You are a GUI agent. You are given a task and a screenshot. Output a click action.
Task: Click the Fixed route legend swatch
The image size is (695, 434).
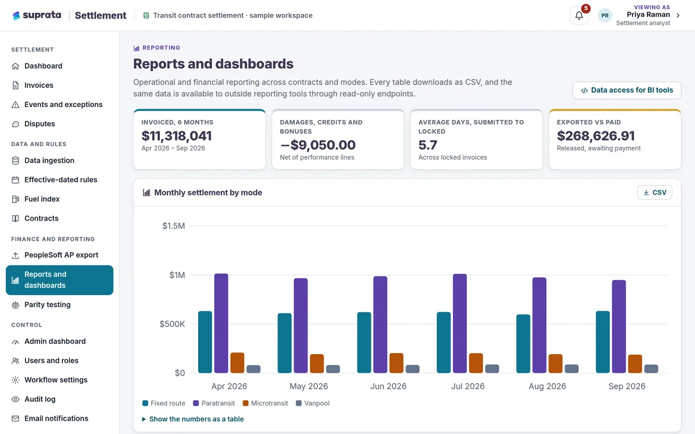pyautogui.click(x=145, y=403)
